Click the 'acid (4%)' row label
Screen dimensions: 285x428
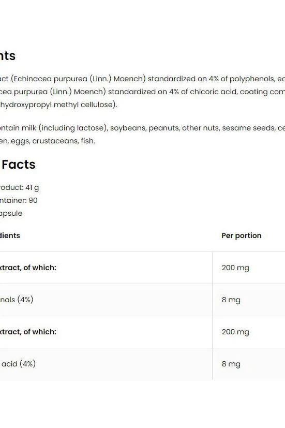coord(19,364)
